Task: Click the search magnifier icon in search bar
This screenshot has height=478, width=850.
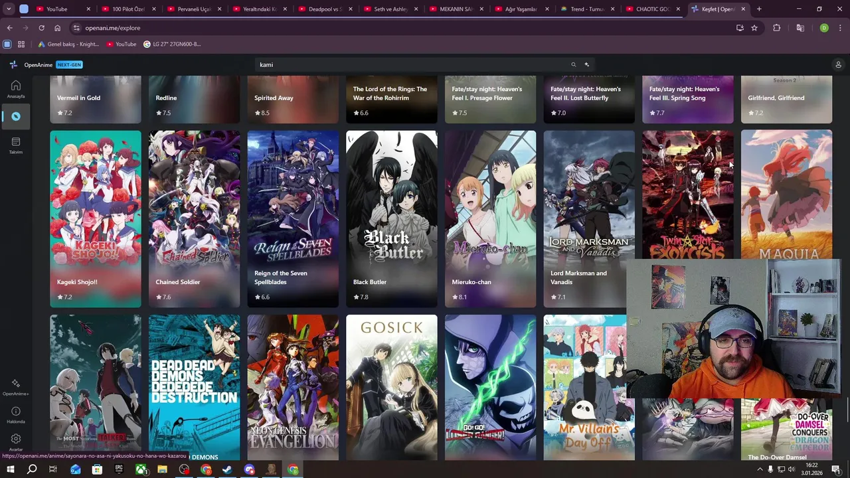Action: pos(573,64)
